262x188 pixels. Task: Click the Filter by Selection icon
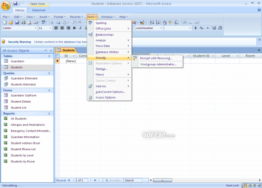click(x=165, y=22)
